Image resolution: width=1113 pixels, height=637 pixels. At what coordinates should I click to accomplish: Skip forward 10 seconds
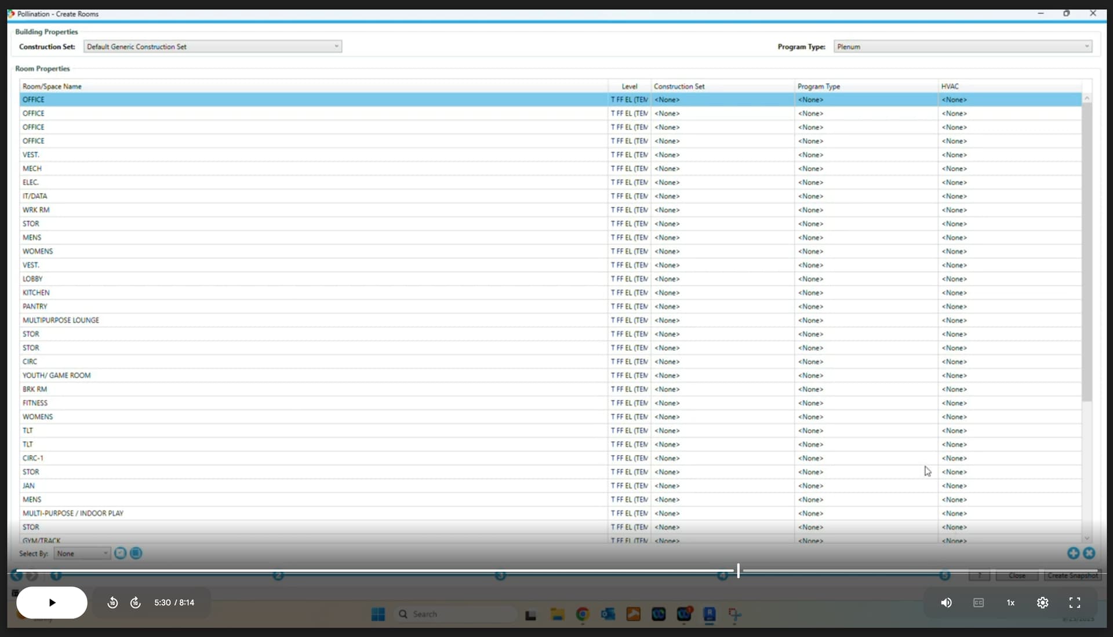click(x=136, y=603)
